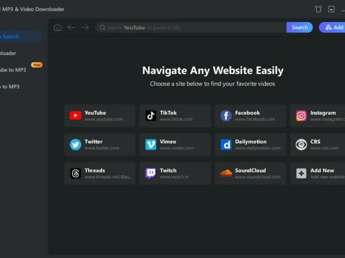The width and height of the screenshot is (345, 258).
Task: Click the Add New plus icon
Action: [301, 173]
